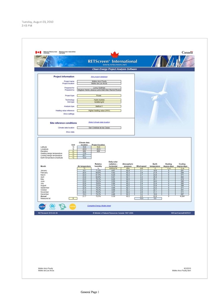
Task: Select the Analysis type Method 1 field
Action: (x=99, y=106)
